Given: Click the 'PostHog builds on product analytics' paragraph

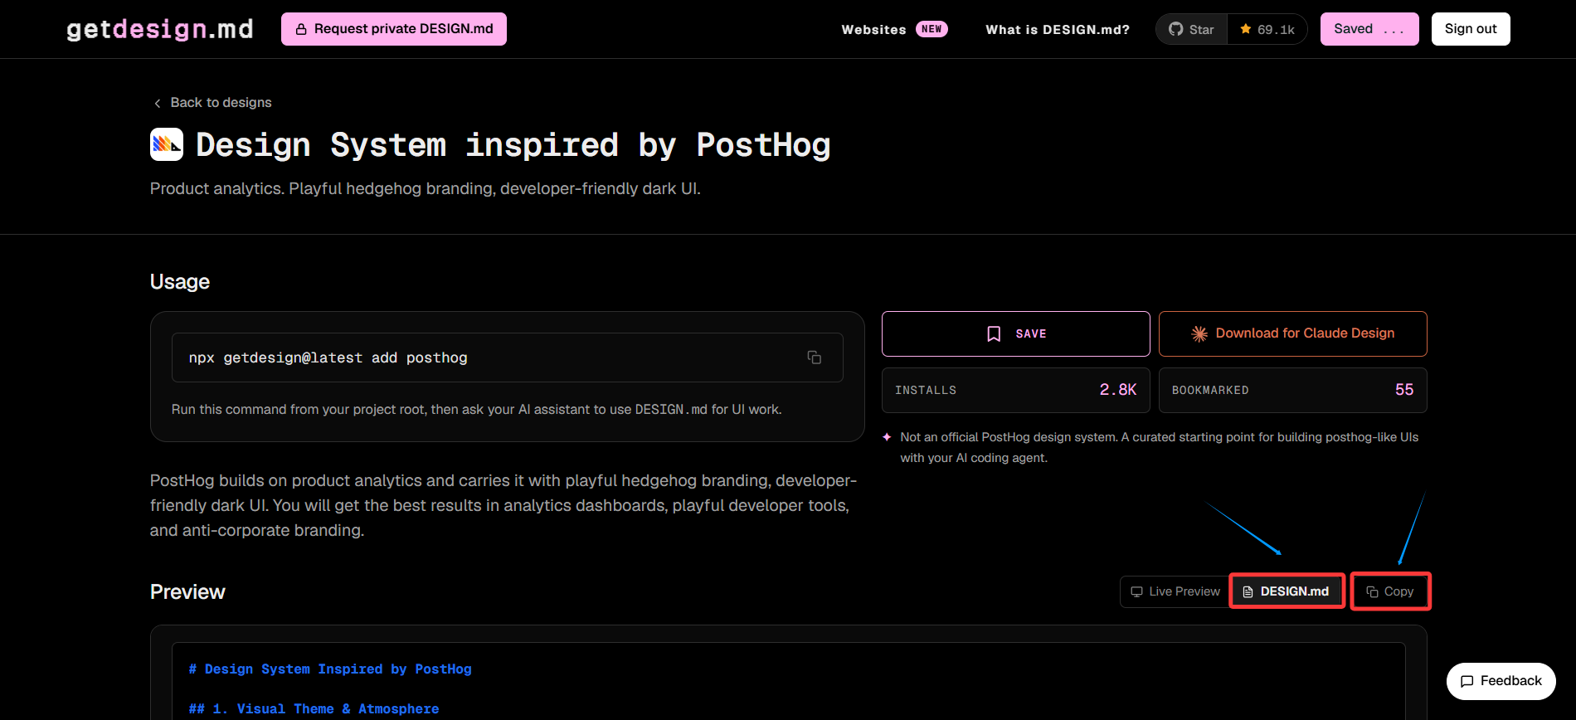Looking at the screenshot, I should pos(503,505).
